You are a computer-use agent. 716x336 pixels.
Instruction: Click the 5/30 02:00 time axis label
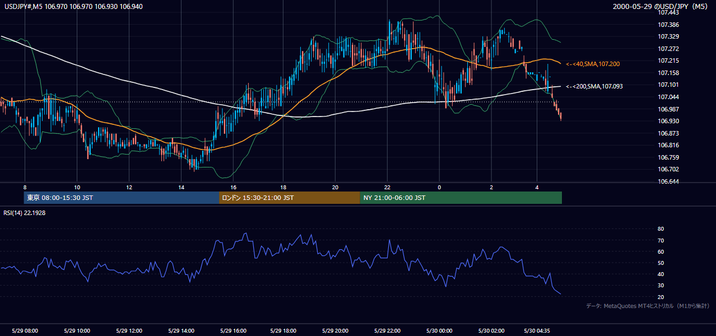coord(491,331)
